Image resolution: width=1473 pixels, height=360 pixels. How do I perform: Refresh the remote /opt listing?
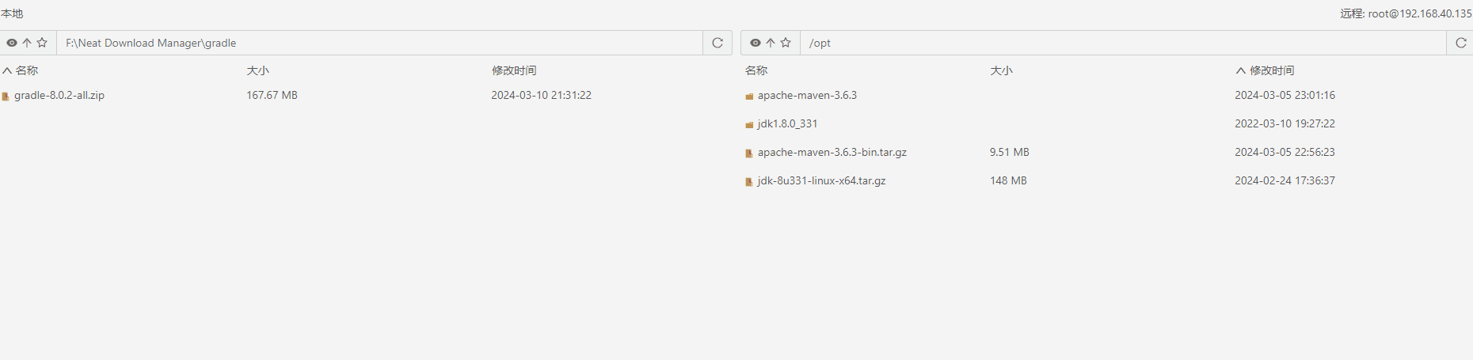click(1461, 43)
